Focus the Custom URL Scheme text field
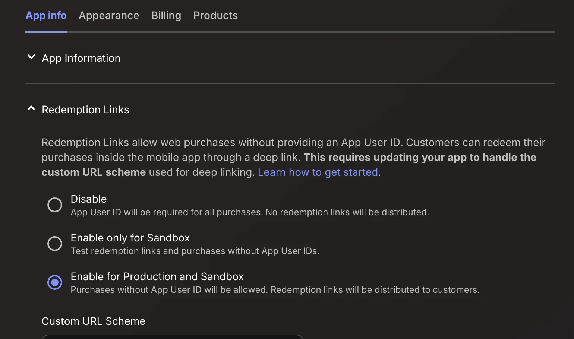 tap(172, 337)
